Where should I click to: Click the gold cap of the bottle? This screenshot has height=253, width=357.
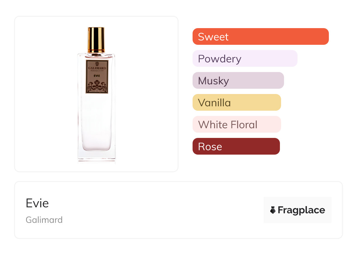point(96,40)
